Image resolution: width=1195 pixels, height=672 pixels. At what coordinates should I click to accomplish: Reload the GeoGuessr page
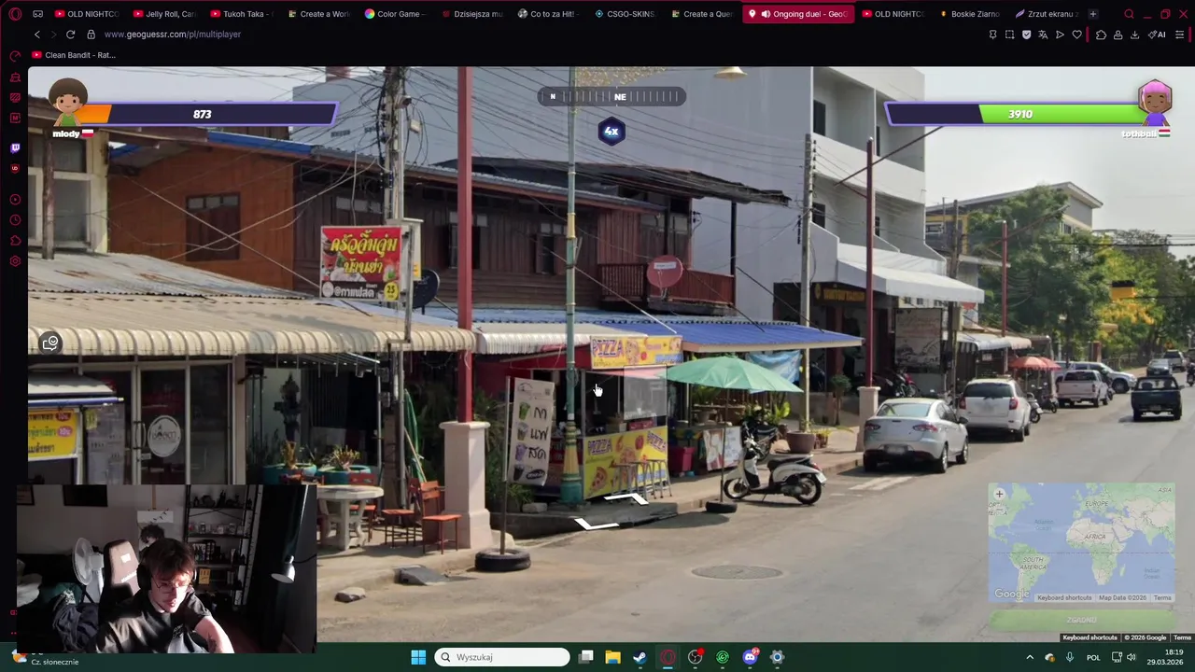(70, 35)
